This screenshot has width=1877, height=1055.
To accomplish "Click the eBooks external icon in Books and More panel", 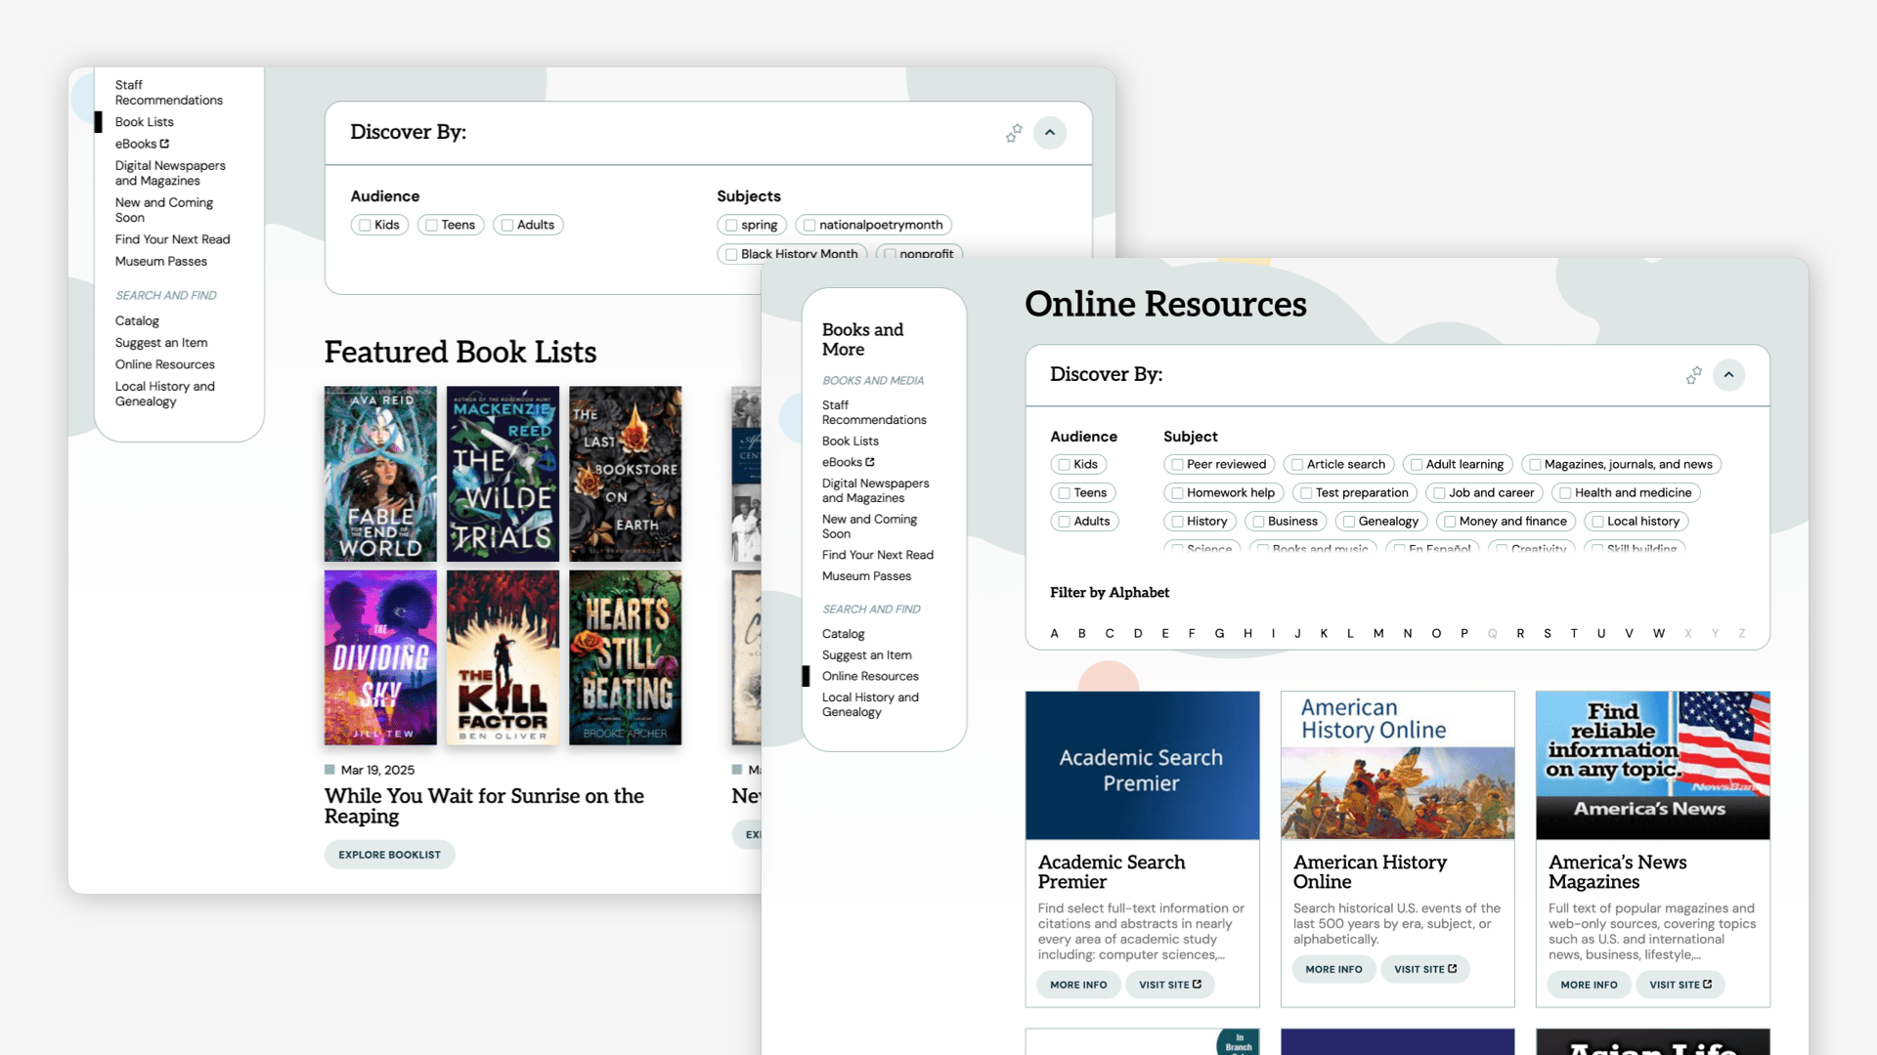I will coord(870,462).
